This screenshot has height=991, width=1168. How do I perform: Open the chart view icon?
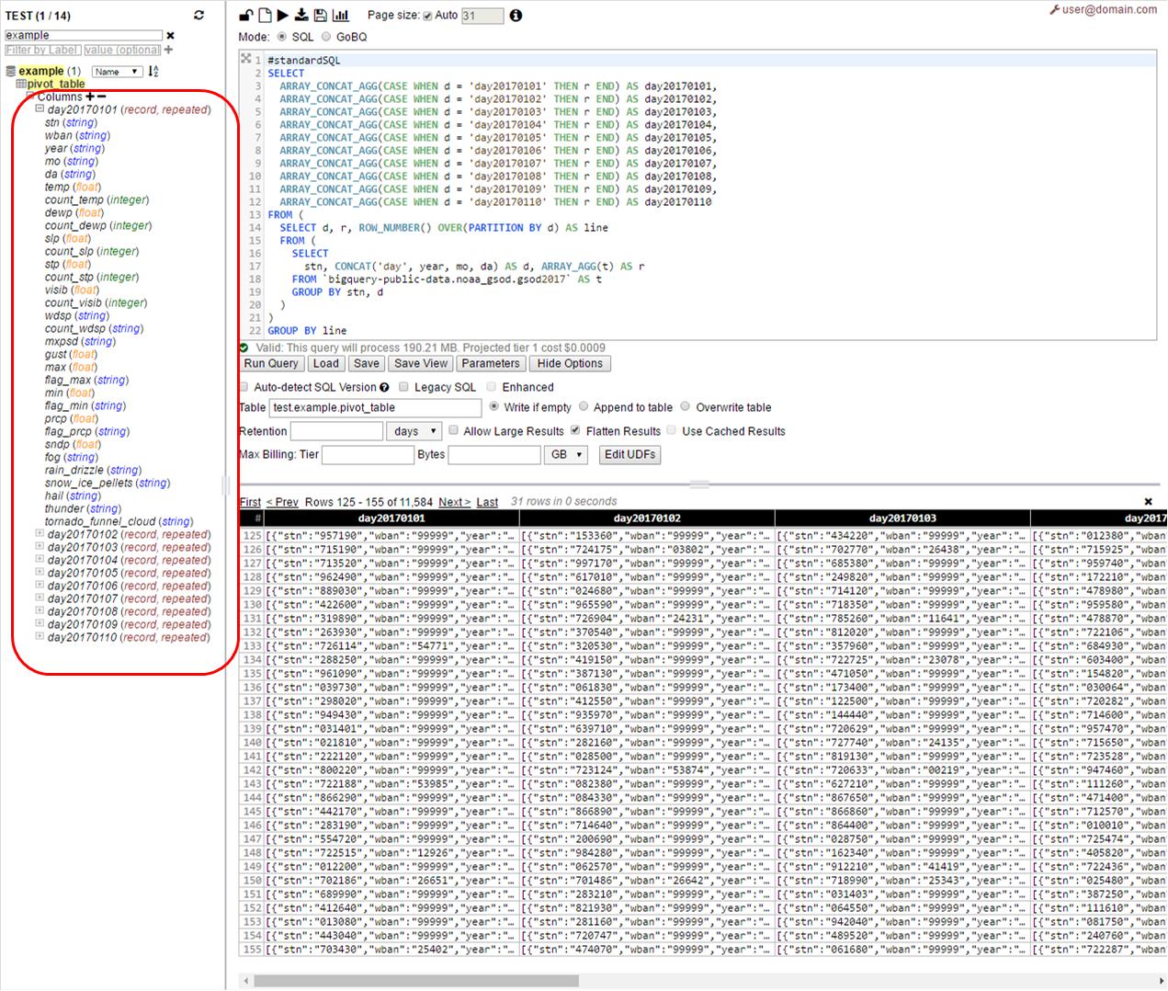point(340,15)
